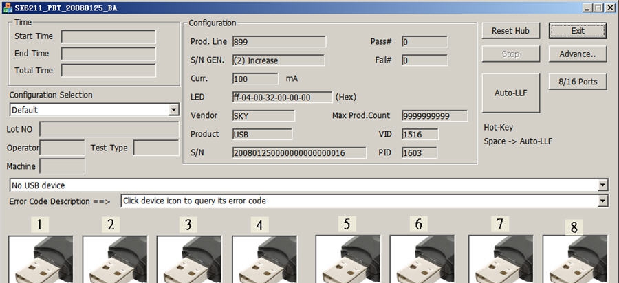619x283 pixels.
Task: Click USB device icon for port 5
Action: [347, 260]
